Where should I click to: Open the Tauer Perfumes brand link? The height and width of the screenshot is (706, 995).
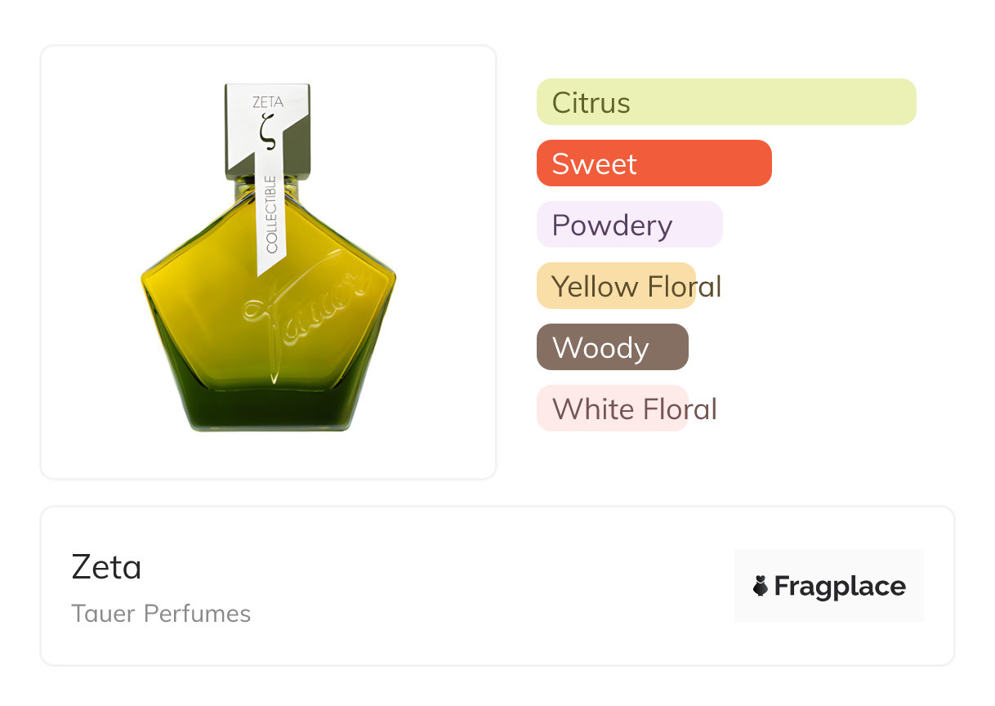[x=161, y=614]
